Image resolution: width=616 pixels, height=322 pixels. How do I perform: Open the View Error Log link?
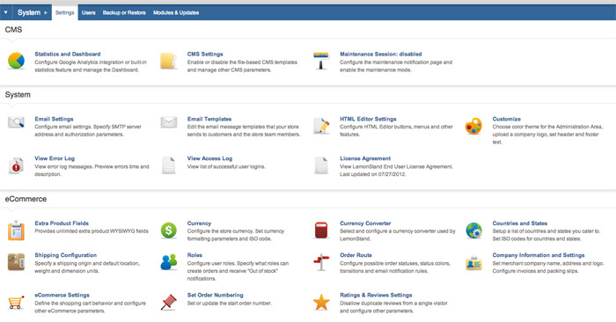tap(55, 158)
